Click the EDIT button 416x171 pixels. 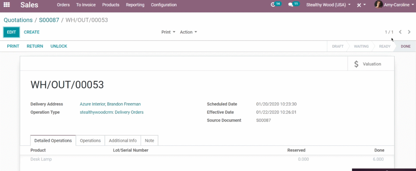11,32
